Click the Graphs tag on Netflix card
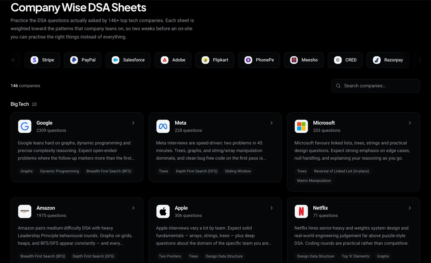This screenshot has height=263, width=431. [x=383, y=256]
